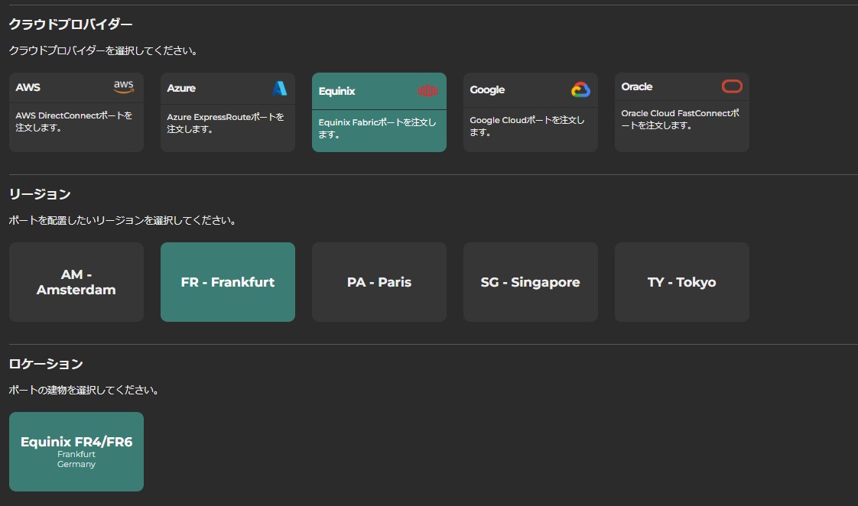
Task: Pick the Google Cloud port description text
Action: [x=528, y=126]
